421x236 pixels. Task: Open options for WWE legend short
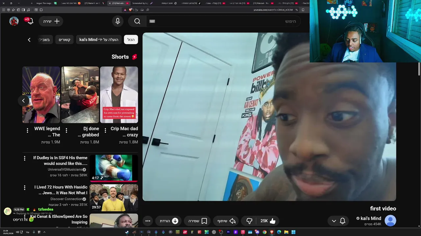pyautogui.click(x=27, y=130)
